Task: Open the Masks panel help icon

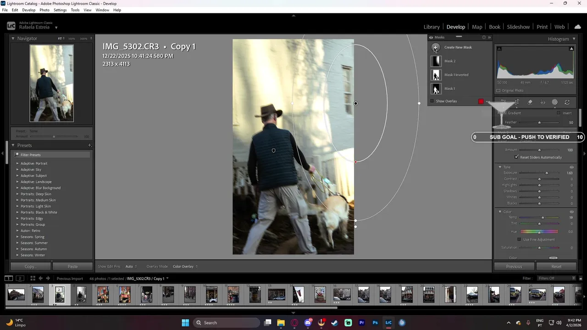Action: [484, 38]
